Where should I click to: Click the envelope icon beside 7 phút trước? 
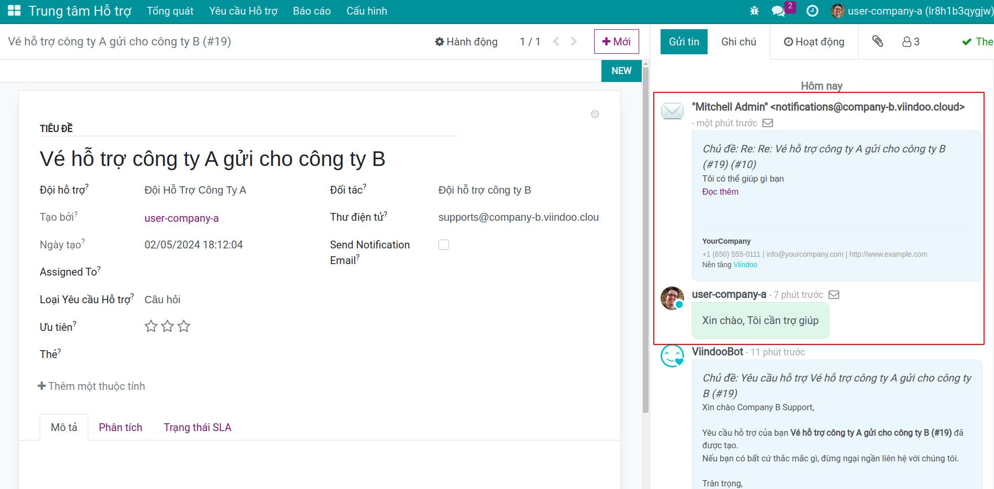pos(834,295)
